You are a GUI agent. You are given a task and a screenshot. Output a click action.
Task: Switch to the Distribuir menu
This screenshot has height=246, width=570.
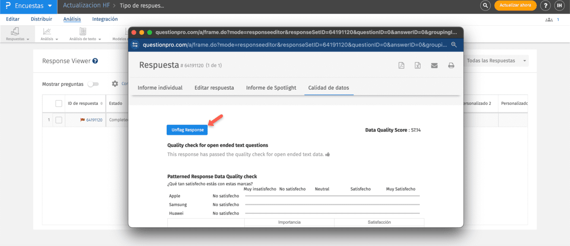coord(41,19)
